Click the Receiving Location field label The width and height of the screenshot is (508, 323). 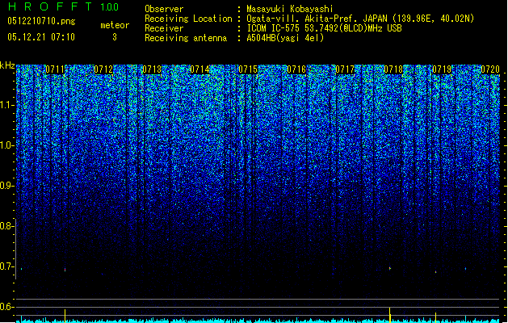[188, 19]
